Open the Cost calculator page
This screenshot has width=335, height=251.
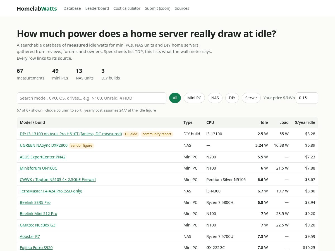tap(127, 8)
